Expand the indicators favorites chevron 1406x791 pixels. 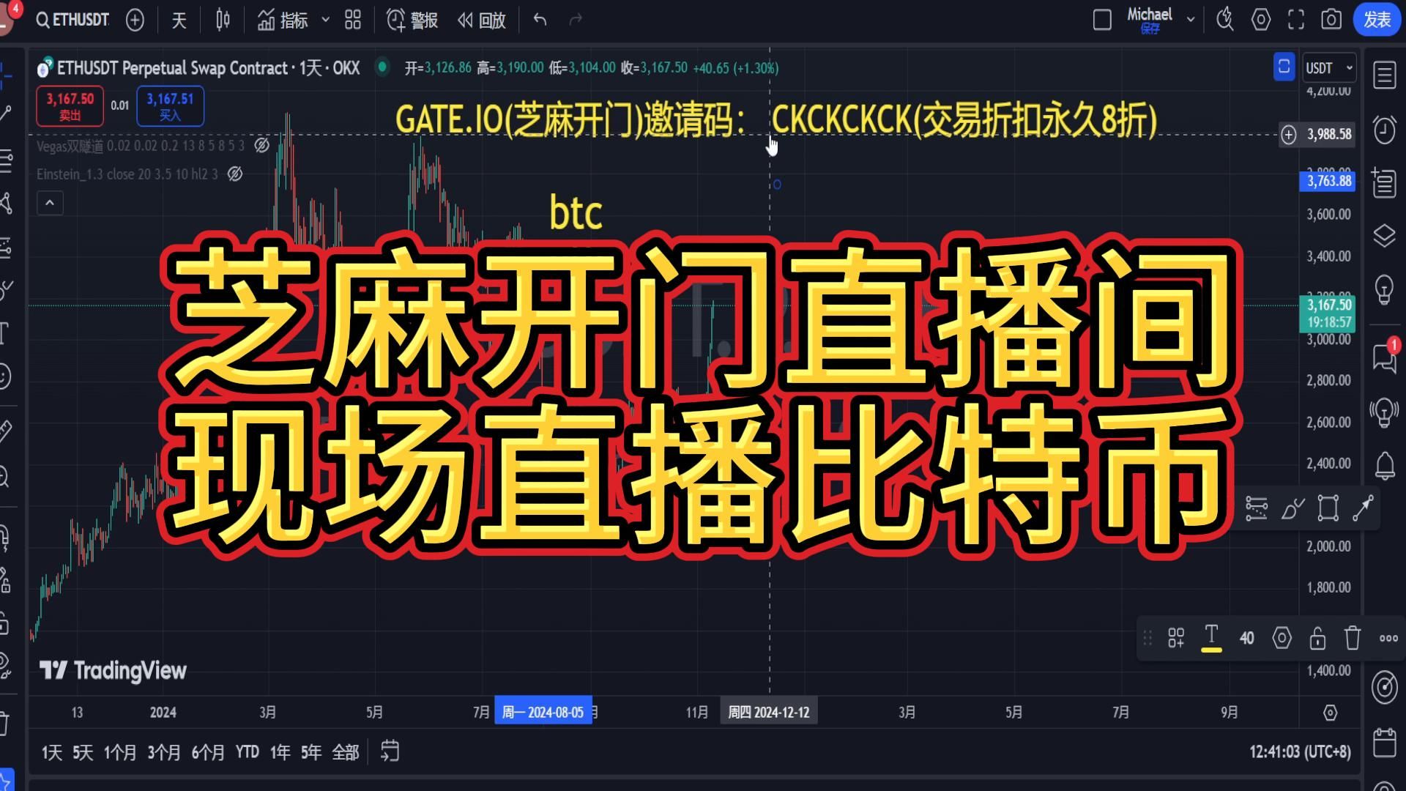coord(326,20)
